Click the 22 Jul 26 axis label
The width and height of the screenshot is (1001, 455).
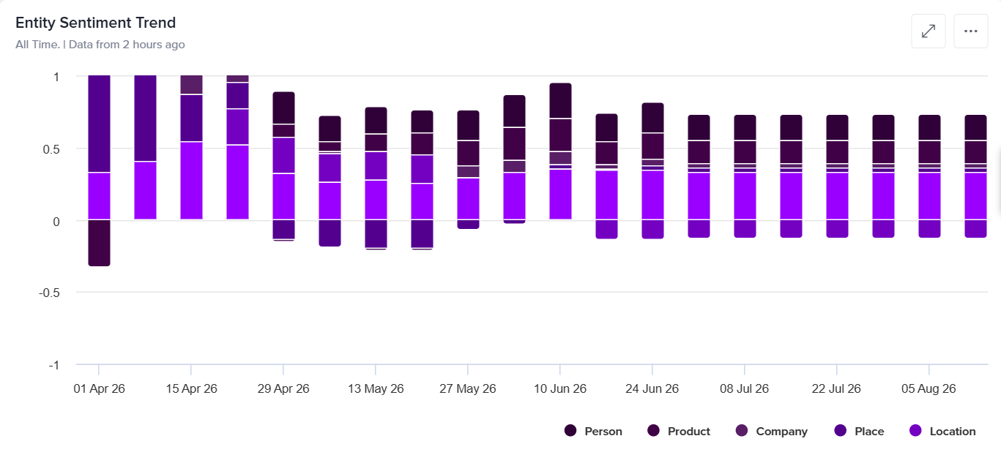click(x=837, y=388)
